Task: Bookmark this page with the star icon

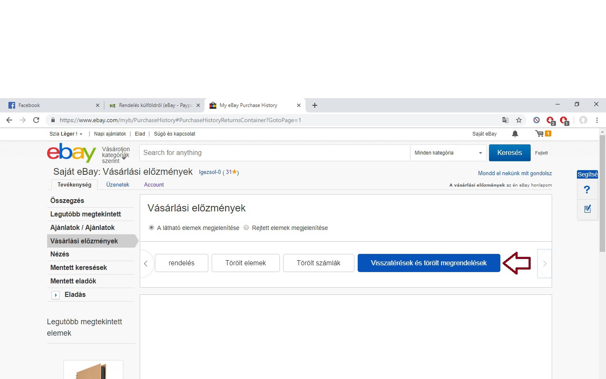Action: click(519, 120)
